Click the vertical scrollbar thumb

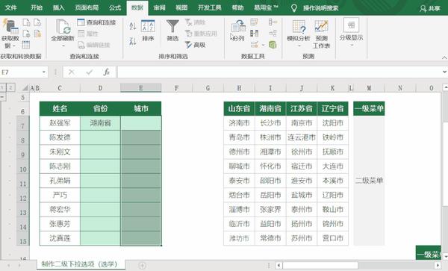pyautogui.click(x=445, y=164)
